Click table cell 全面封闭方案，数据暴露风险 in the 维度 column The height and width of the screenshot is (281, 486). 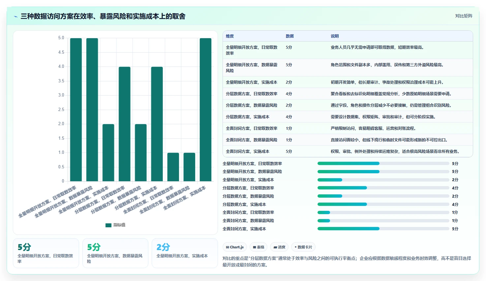click(252, 140)
